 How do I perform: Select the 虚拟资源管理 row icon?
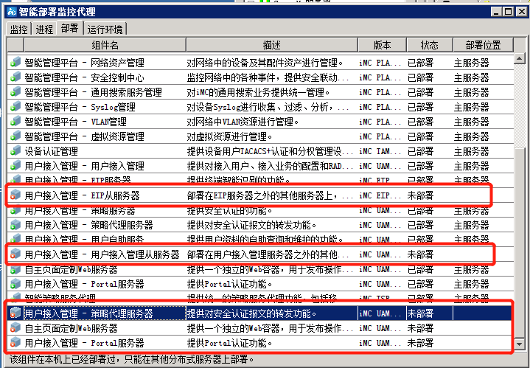click(x=15, y=136)
